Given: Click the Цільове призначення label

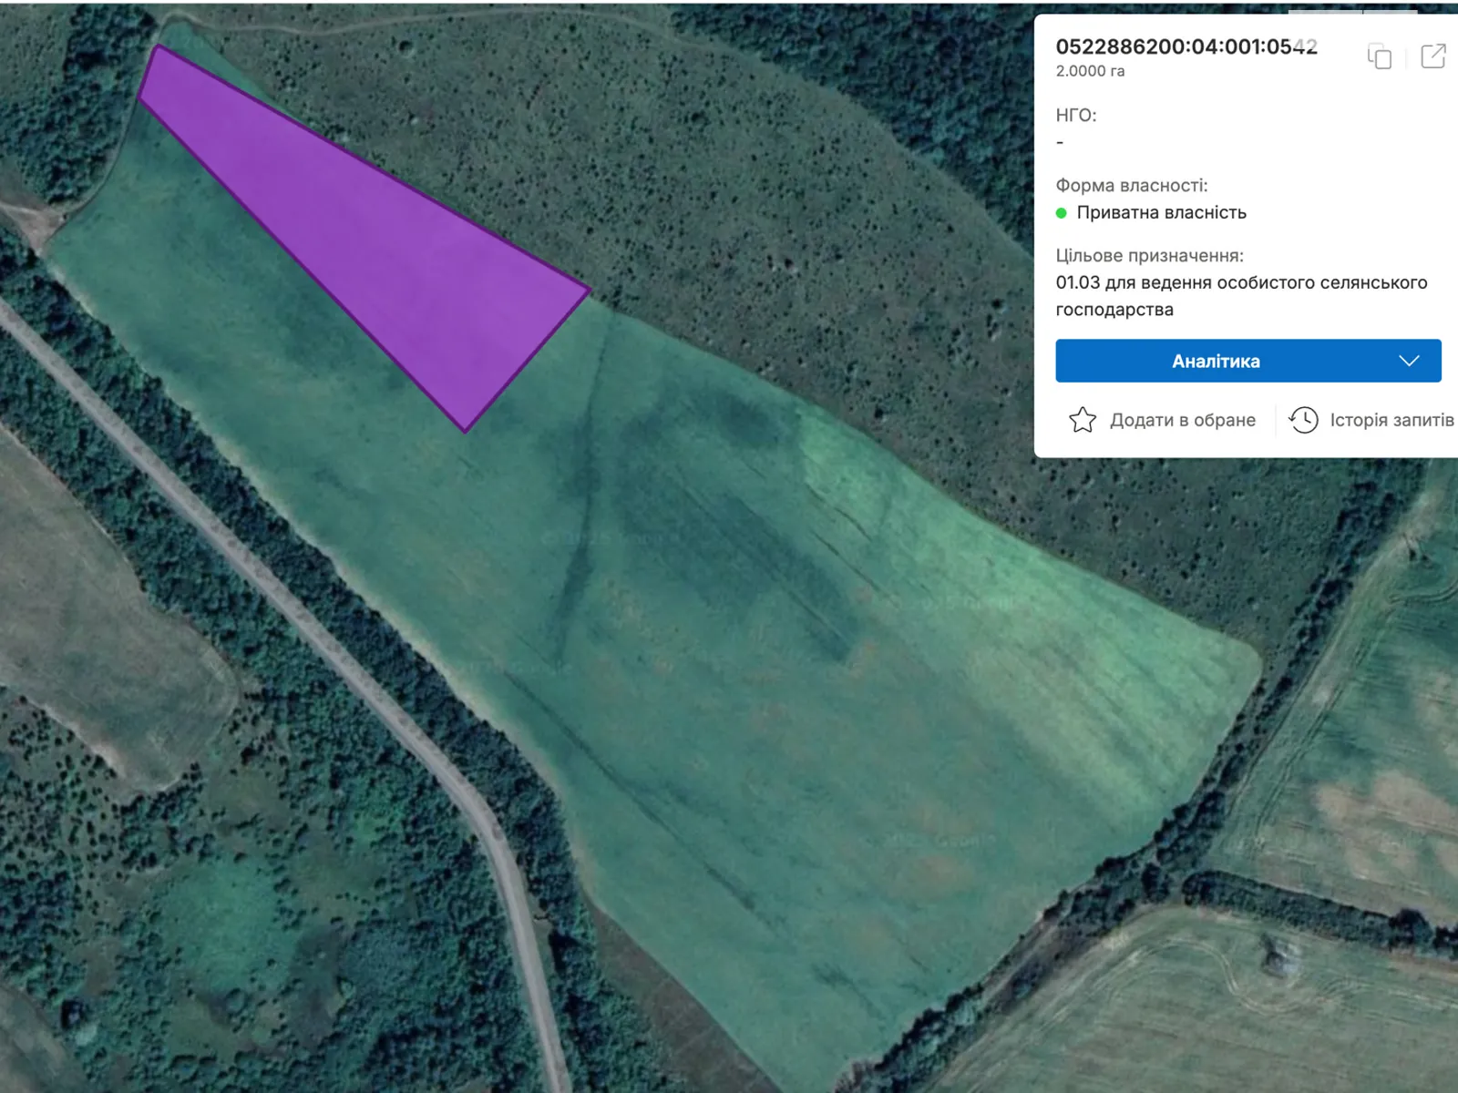Looking at the screenshot, I should coord(1149,256).
